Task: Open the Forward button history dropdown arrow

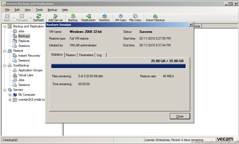Action: (30, 18)
